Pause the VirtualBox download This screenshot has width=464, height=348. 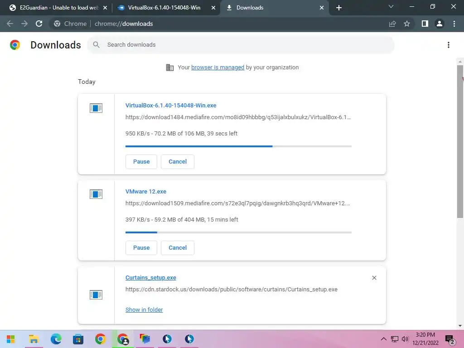point(141,162)
